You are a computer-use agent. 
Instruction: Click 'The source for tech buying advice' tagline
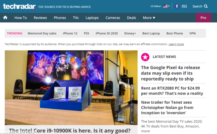coord(64,7)
